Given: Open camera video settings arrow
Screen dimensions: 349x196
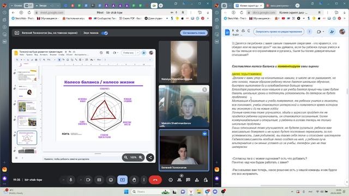Looking at the screenshot, I should click(81, 180).
